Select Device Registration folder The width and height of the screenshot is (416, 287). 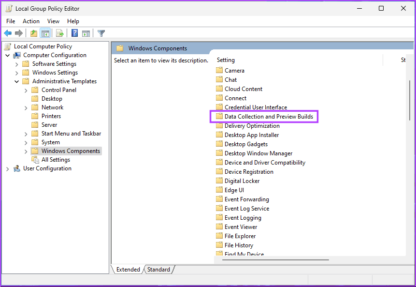(244, 172)
